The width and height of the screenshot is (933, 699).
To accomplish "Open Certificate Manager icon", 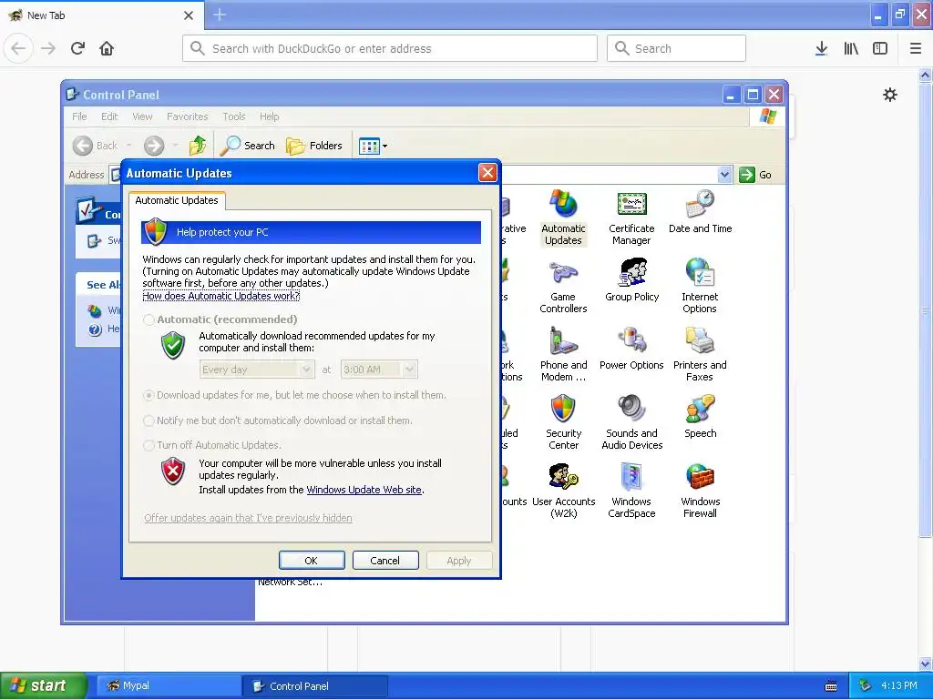I will click(631, 218).
